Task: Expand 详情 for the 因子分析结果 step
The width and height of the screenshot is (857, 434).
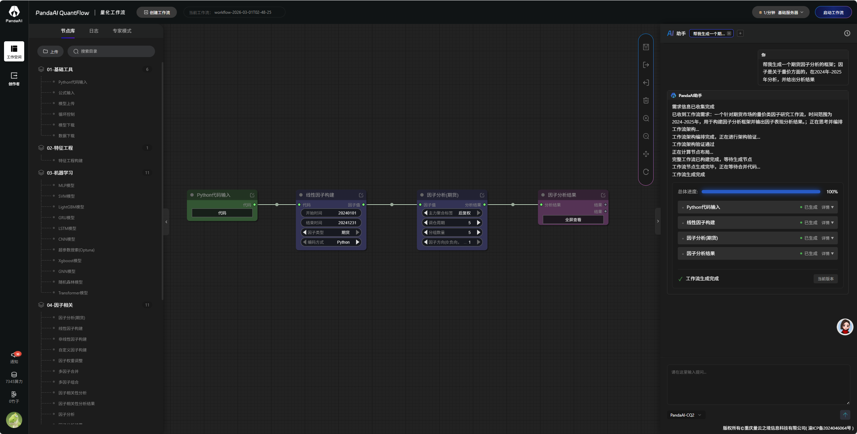Action: (827, 253)
